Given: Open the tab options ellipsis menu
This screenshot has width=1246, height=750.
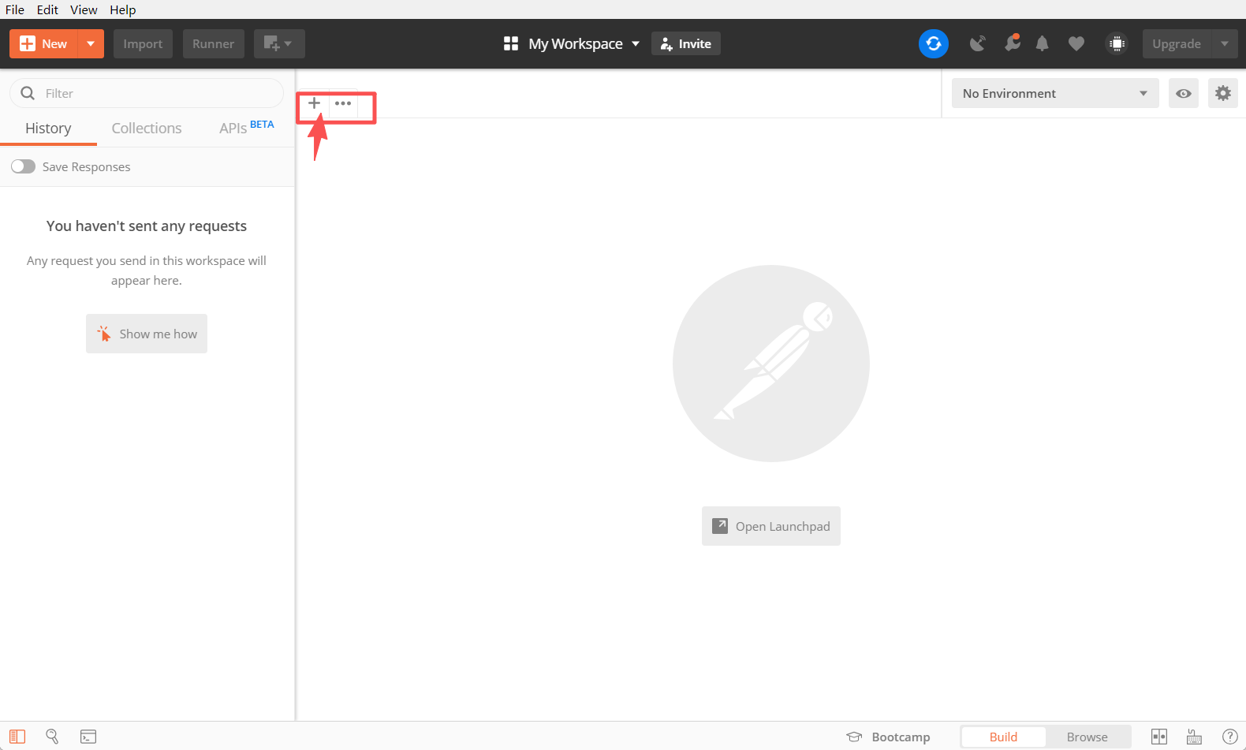Looking at the screenshot, I should click(x=343, y=103).
